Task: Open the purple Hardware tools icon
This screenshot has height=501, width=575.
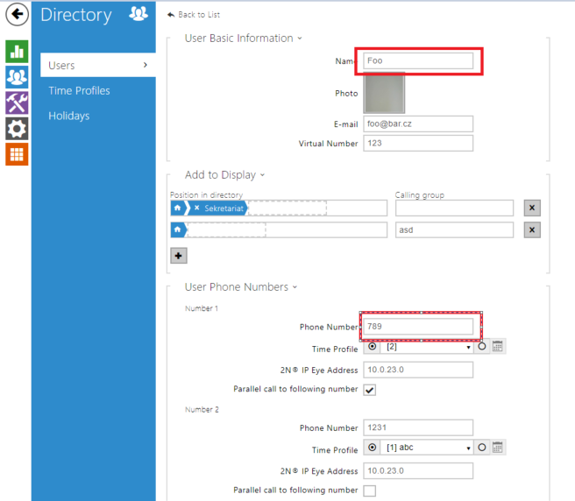Action: pyautogui.click(x=17, y=102)
